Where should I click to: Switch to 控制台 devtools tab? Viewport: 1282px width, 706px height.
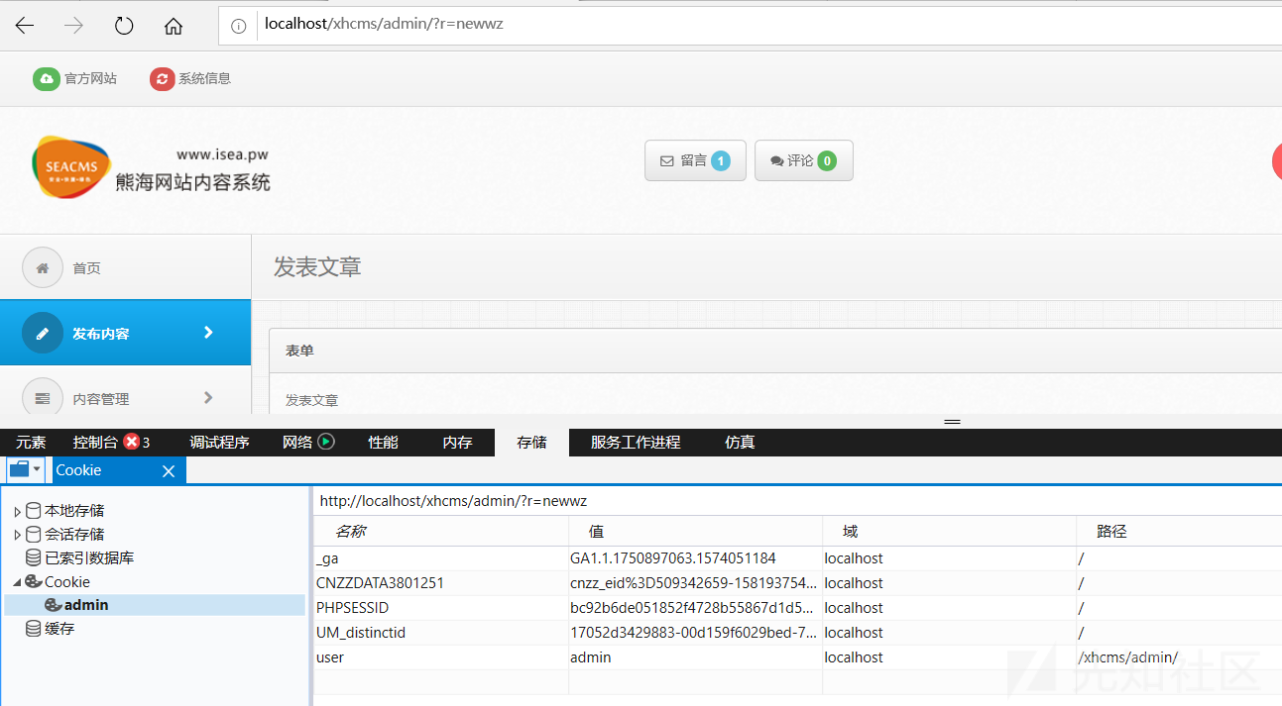tap(95, 443)
